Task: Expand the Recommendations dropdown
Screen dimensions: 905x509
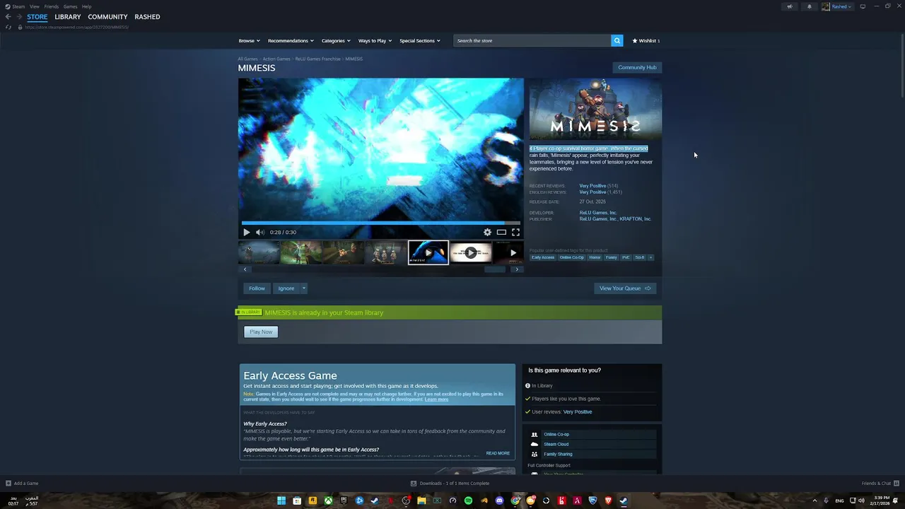Action: 291,40
